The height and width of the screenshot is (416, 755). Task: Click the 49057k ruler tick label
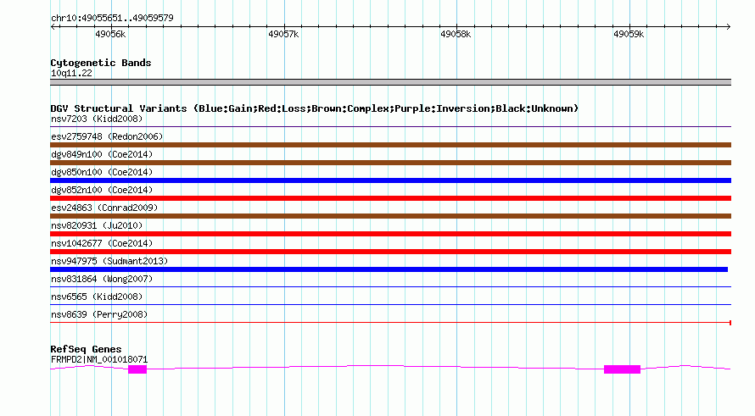click(x=283, y=34)
